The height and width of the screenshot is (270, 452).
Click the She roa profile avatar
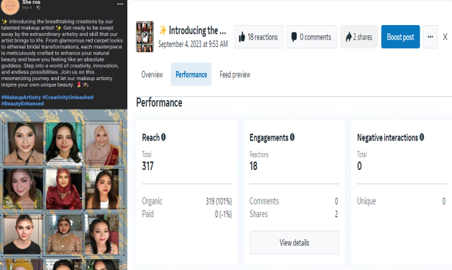(x=10, y=7)
